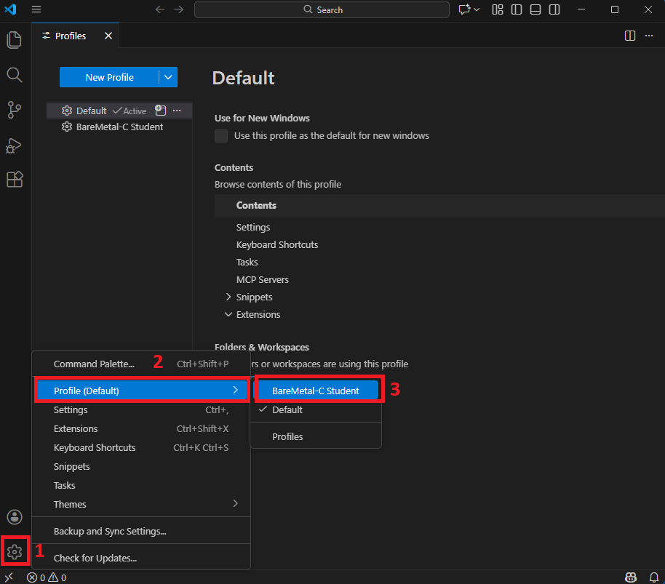
Task: Open the Search view icon
Action: pos(15,75)
